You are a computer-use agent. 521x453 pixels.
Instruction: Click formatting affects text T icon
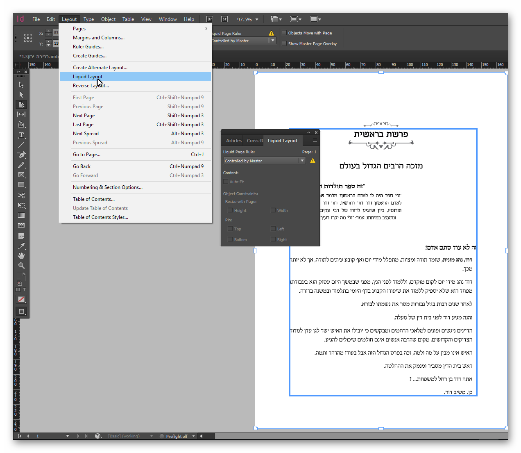coord(25,289)
